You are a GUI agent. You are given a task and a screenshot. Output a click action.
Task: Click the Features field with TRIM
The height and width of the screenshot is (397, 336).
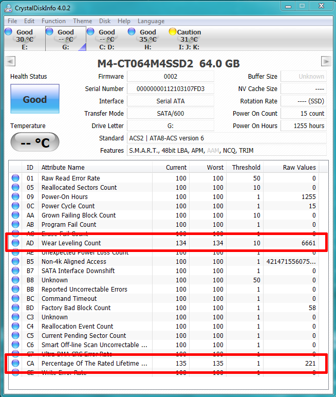[x=227, y=151]
